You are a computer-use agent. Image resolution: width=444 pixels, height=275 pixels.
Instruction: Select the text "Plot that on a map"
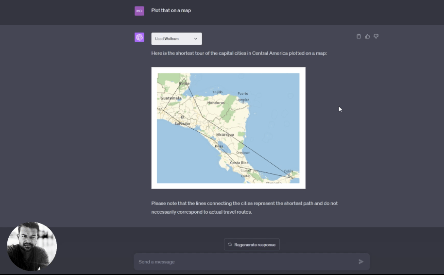(x=171, y=11)
